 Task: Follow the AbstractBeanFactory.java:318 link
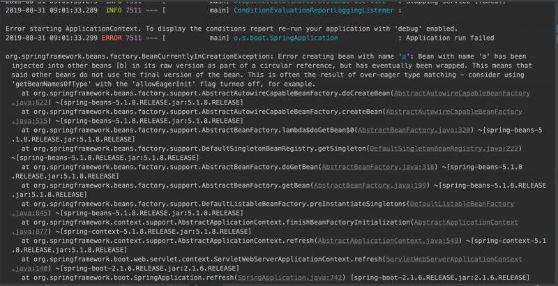378,167
